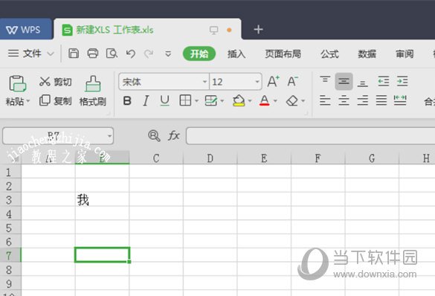The height and width of the screenshot is (296, 435).
Task: Copy the selection with 复制
Action: pyautogui.click(x=56, y=100)
